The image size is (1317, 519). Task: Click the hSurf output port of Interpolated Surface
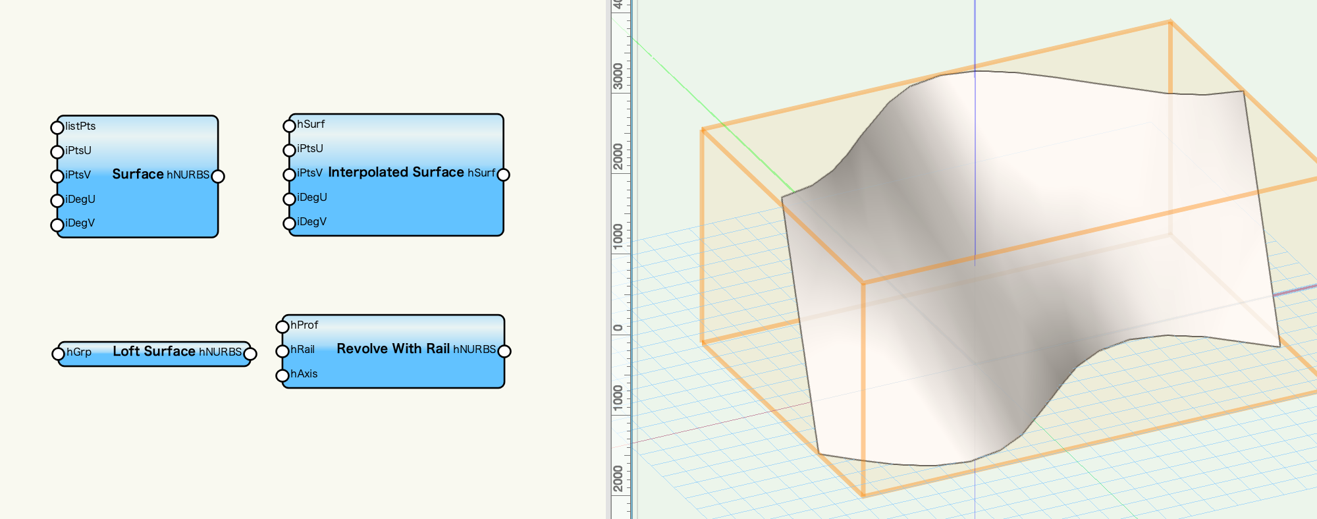pos(504,175)
